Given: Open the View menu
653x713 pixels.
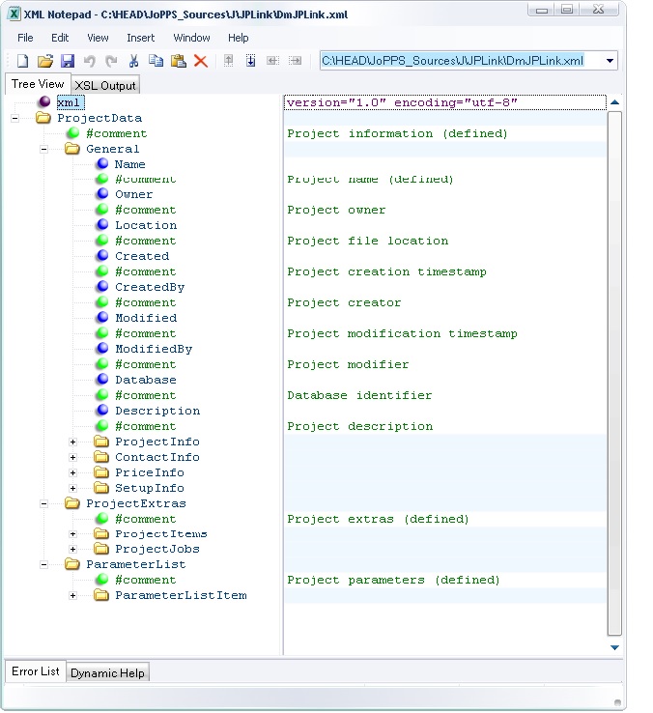Looking at the screenshot, I should click(98, 38).
